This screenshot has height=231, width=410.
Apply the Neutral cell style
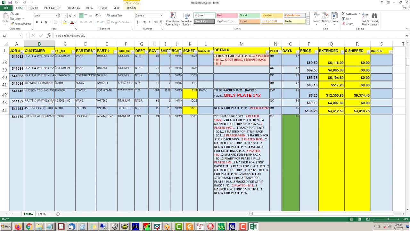click(272, 15)
